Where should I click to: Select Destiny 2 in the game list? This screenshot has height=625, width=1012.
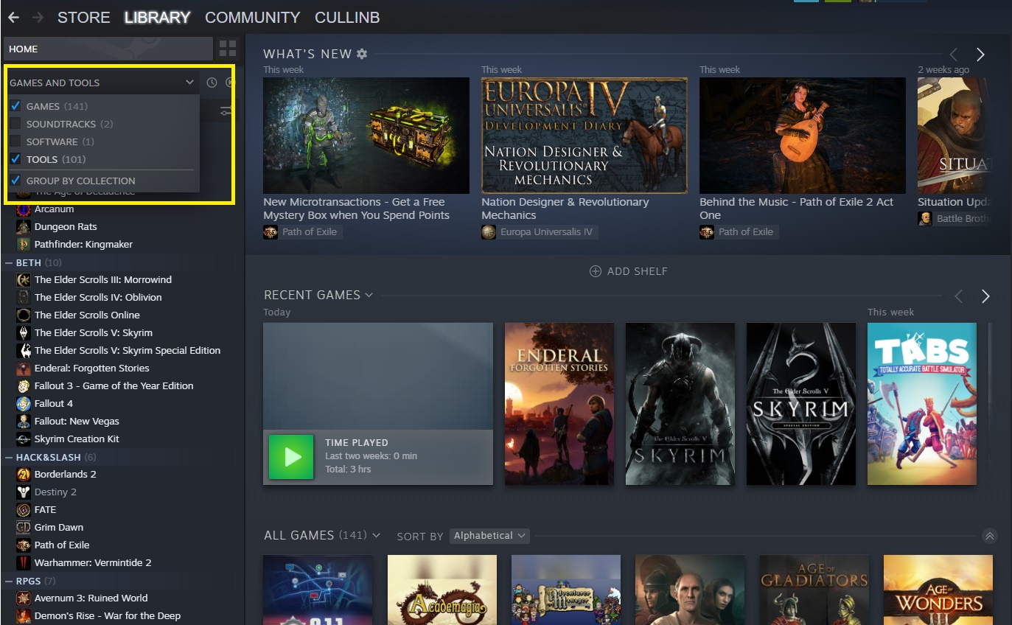pos(55,492)
